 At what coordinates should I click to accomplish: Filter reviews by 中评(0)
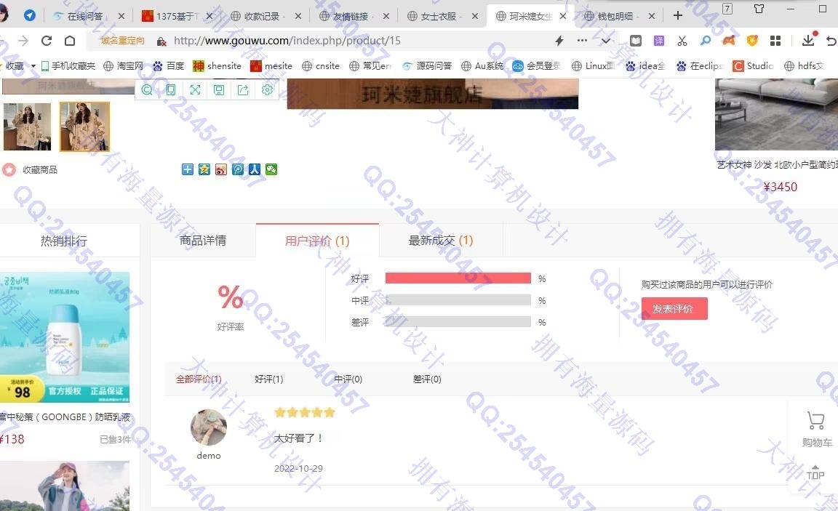click(x=348, y=379)
